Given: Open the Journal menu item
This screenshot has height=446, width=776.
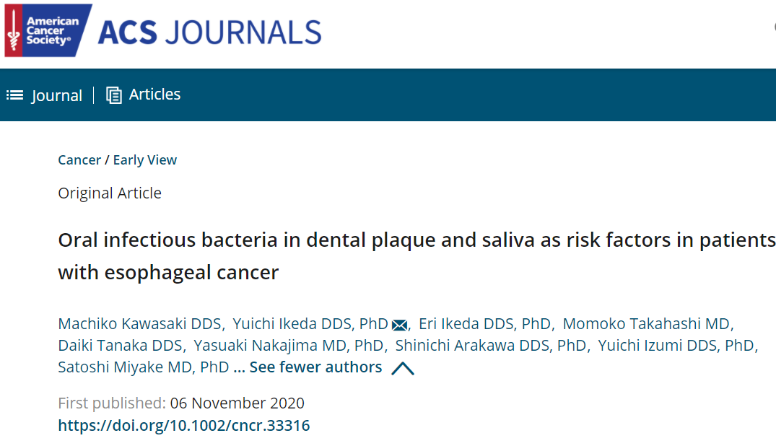Looking at the screenshot, I should [57, 95].
